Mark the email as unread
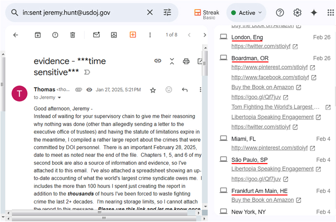336x222 pixels. click(x=97, y=35)
